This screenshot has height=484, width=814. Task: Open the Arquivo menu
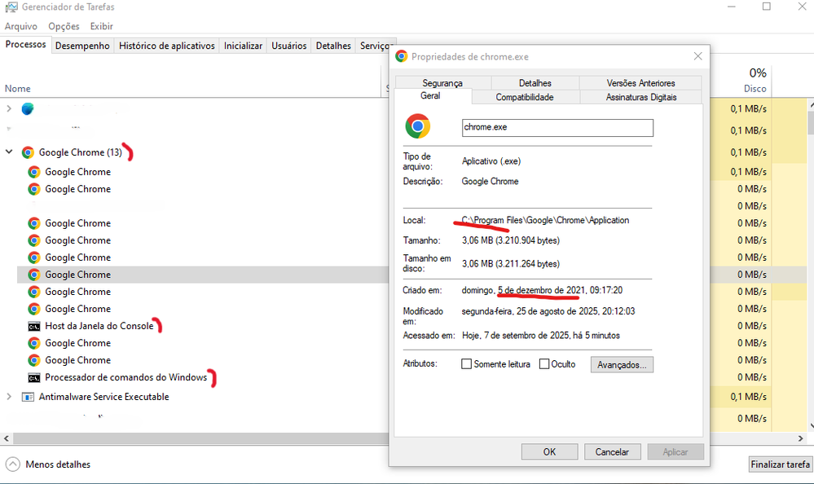pos(20,26)
